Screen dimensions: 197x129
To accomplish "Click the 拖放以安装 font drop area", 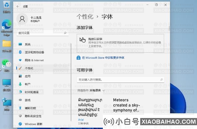I will (120, 43).
